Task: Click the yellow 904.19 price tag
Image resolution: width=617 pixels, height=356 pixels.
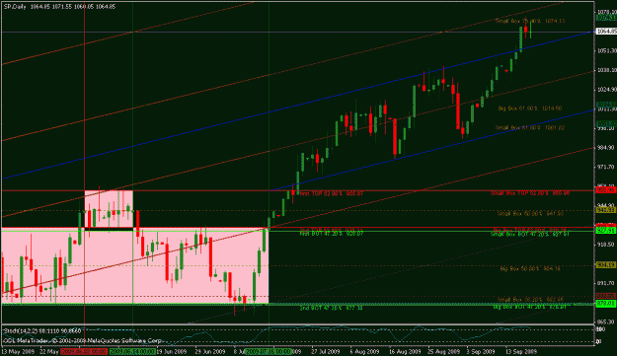Action: click(606, 265)
